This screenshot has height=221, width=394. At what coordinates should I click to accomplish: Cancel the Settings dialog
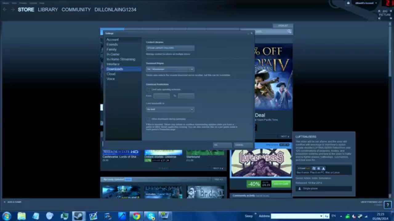(243, 145)
